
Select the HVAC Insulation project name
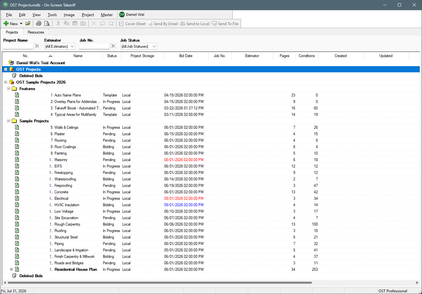pos(67,205)
